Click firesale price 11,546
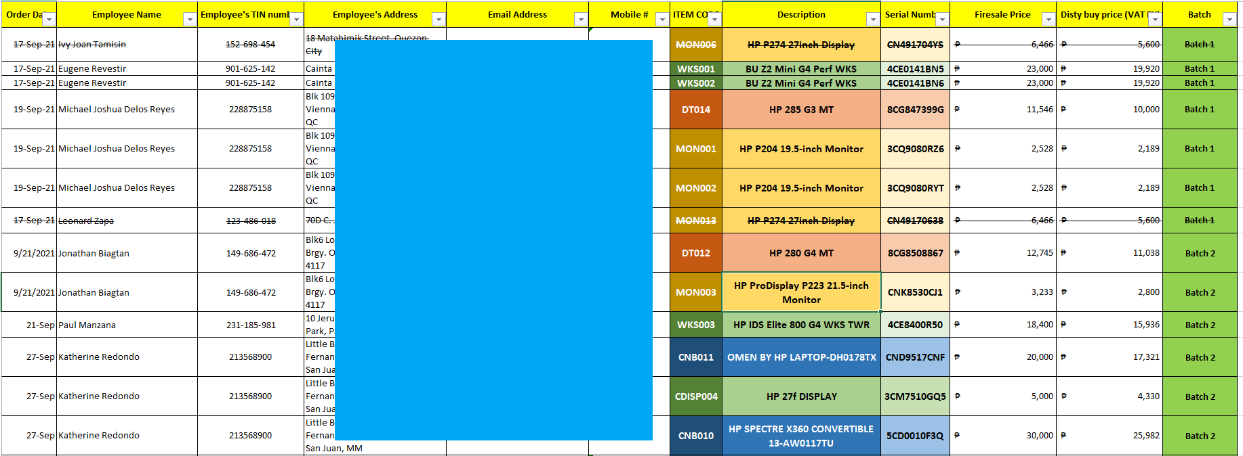 [1003, 110]
